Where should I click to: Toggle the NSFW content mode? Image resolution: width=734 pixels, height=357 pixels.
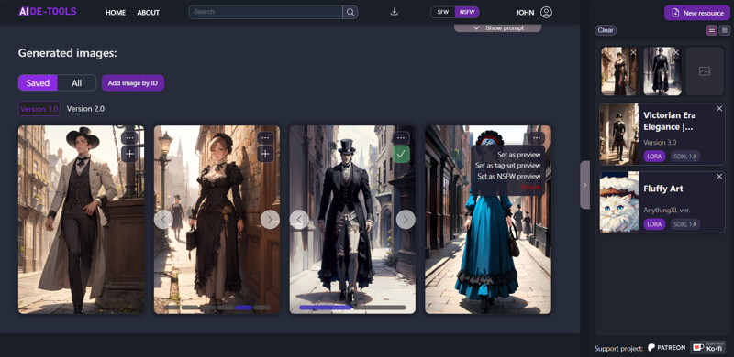(x=467, y=12)
